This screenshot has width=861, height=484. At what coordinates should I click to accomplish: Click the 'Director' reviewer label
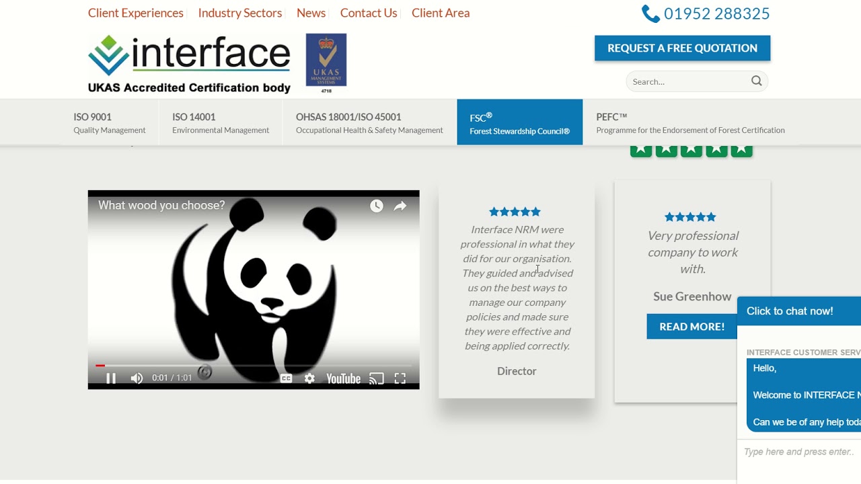coord(517,371)
